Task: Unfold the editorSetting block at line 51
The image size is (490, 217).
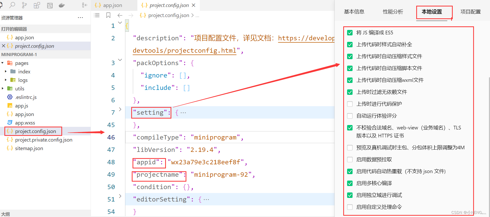Action: click(120, 196)
